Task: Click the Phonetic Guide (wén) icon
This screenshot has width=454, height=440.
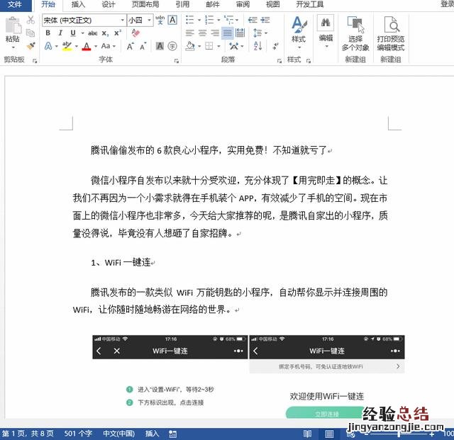Action: pos(160,20)
